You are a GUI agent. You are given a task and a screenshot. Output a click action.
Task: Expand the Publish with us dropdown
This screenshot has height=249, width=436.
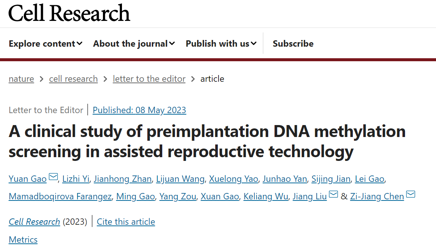[x=221, y=44]
